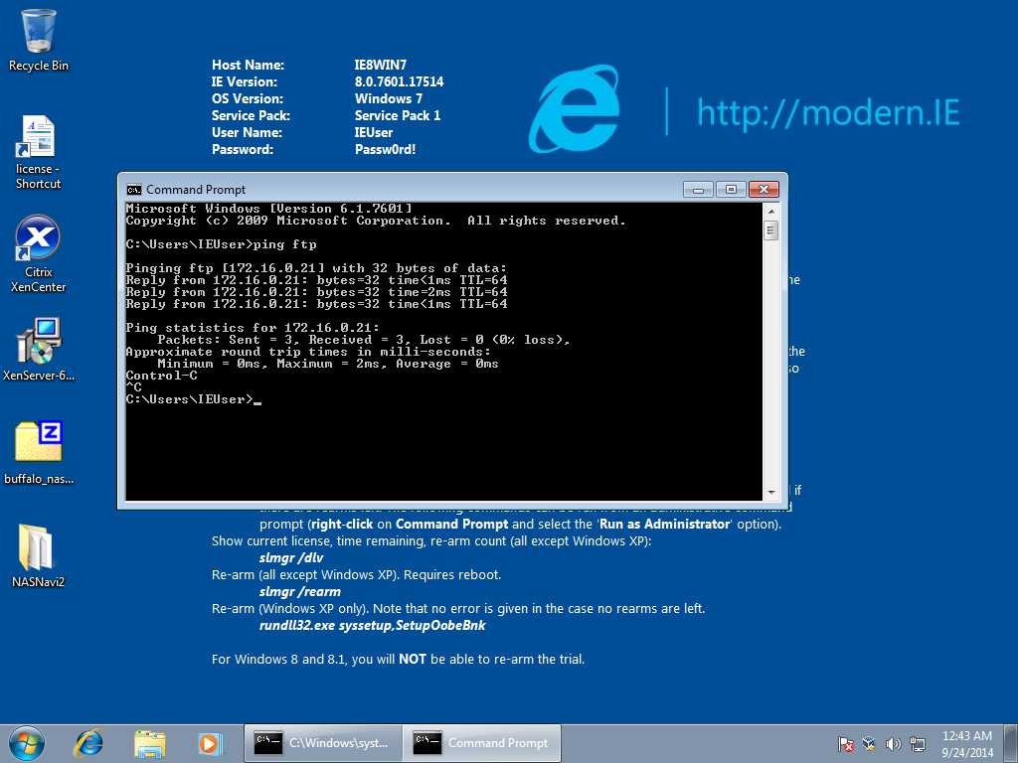Open Windows Explorer from the taskbar
This screenshot has height=763, width=1018.
pyautogui.click(x=149, y=743)
